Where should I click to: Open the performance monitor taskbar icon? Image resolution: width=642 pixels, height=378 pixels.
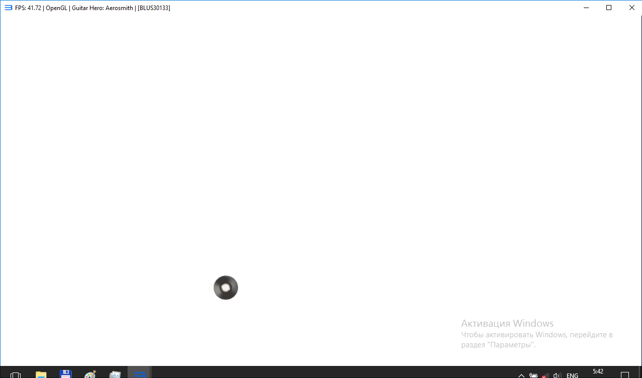coord(115,374)
